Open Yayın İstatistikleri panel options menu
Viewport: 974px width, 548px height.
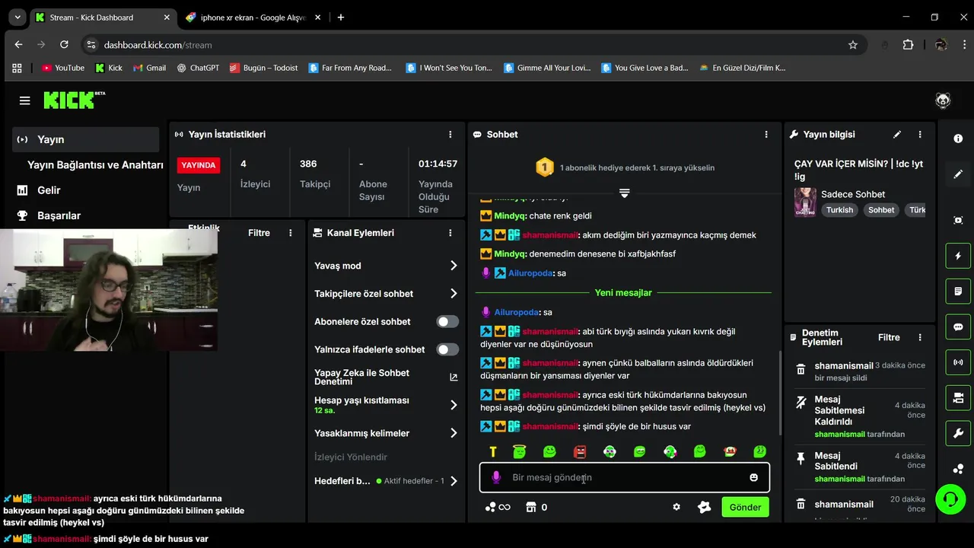[x=450, y=134]
